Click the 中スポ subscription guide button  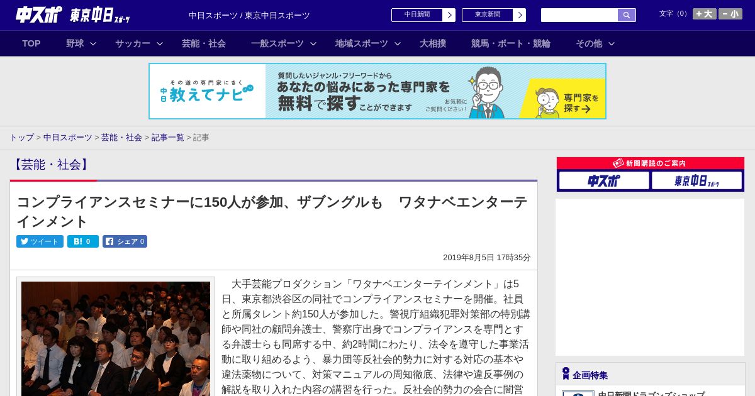pos(604,180)
